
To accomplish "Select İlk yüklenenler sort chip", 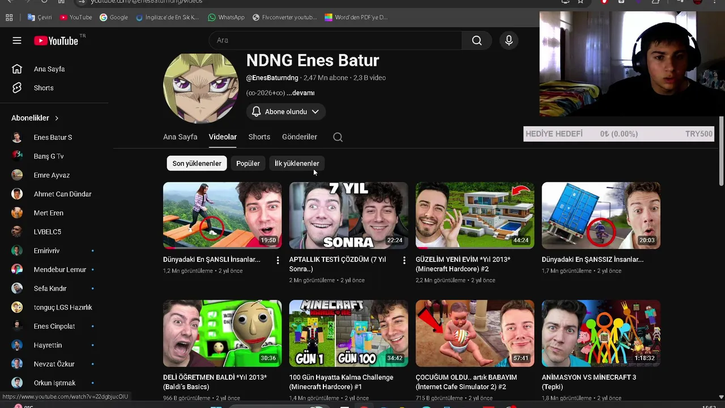I will pos(297,163).
